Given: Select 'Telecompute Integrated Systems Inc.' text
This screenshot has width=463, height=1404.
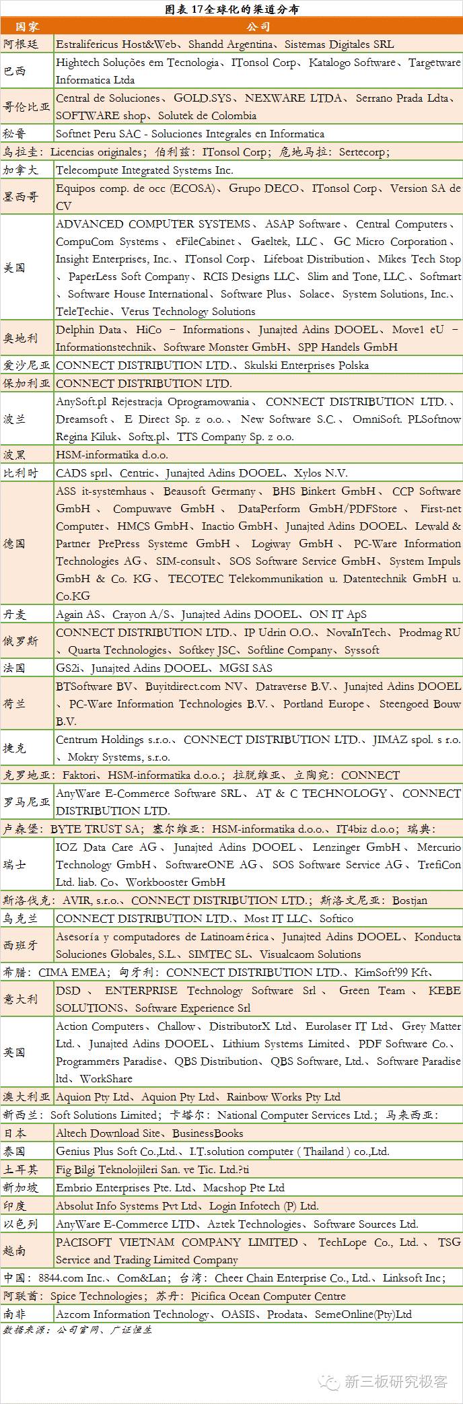Looking at the screenshot, I should [145, 170].
